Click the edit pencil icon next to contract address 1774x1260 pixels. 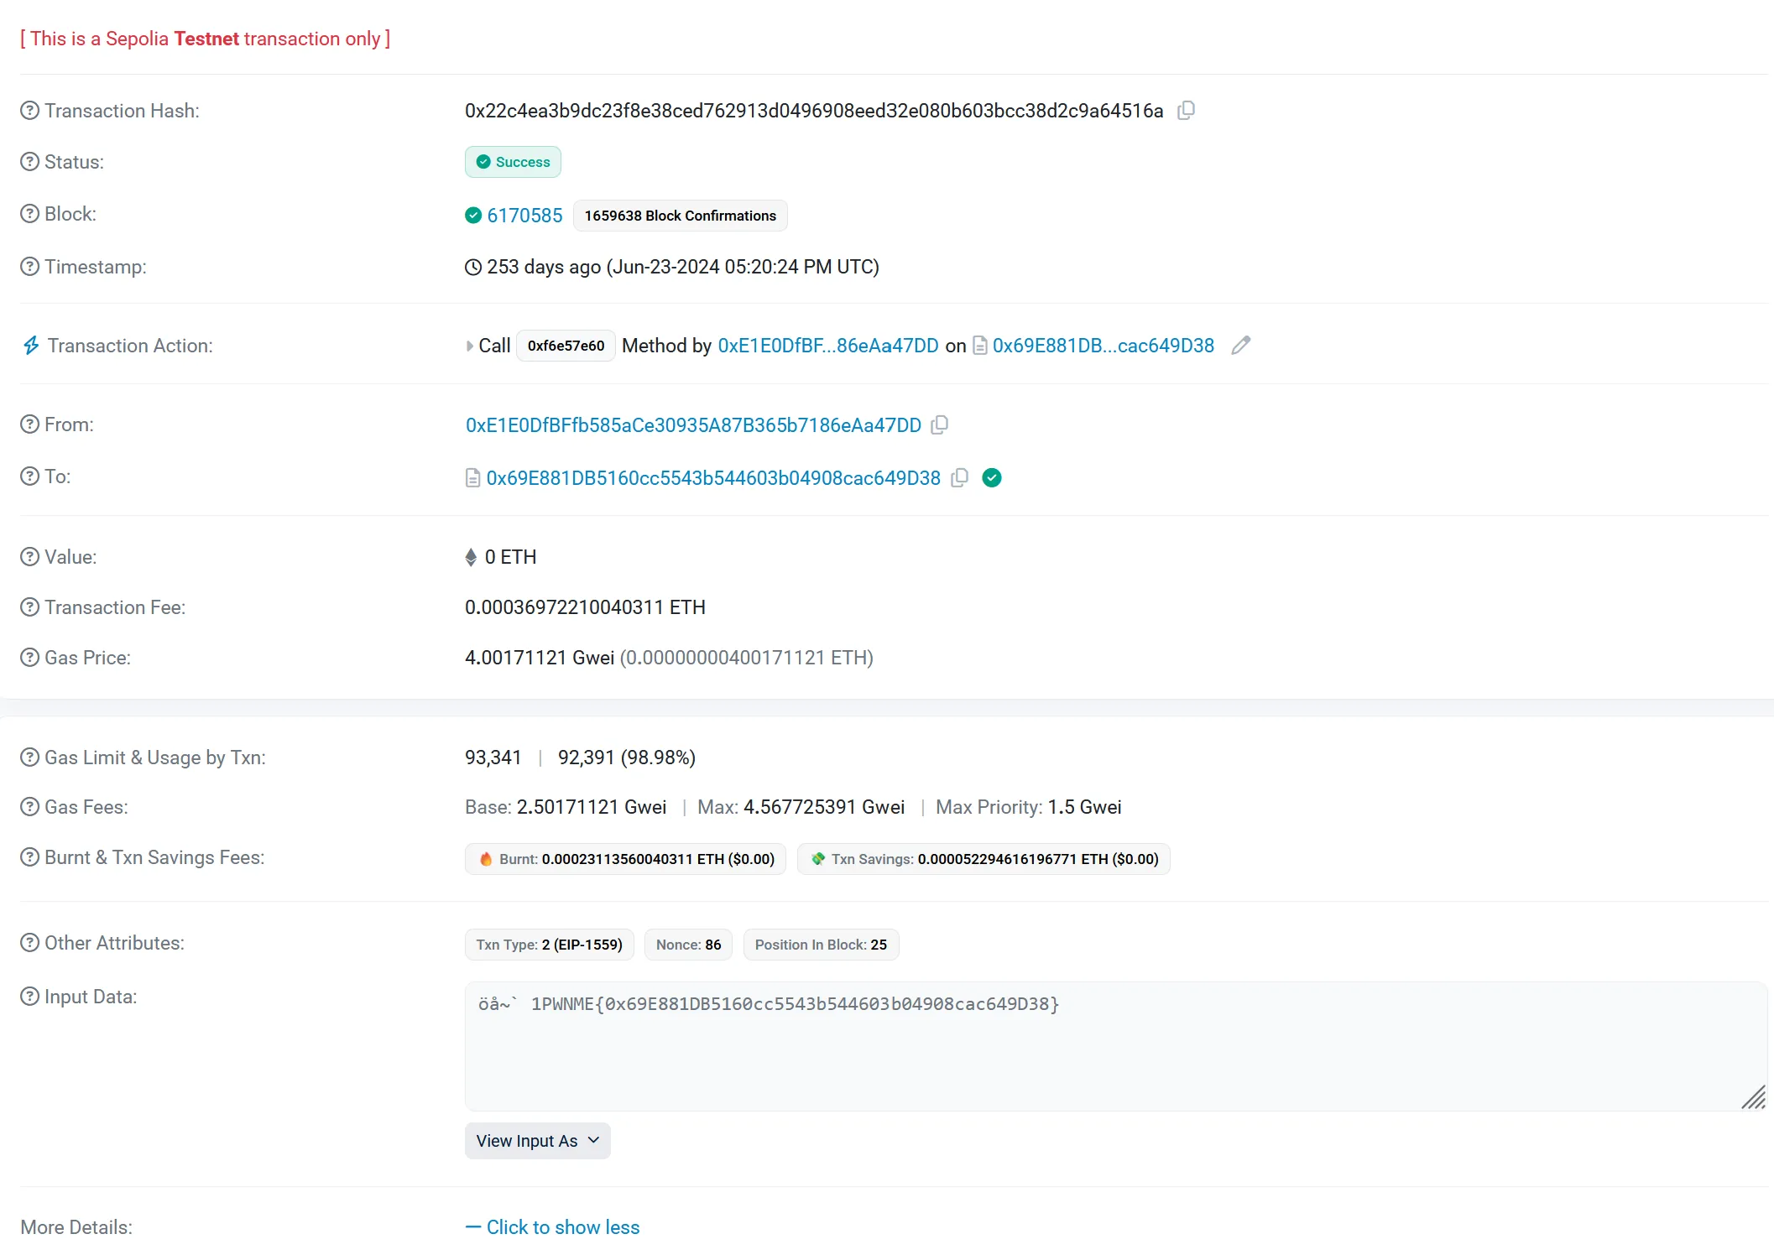[x=1239, y=345]
